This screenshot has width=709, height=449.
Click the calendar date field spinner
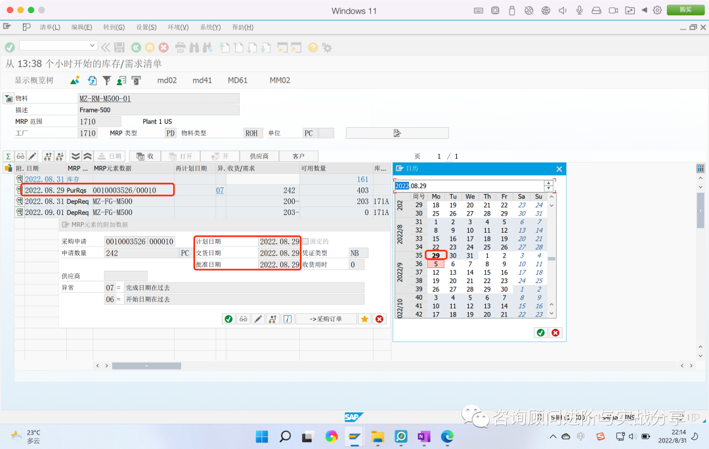[x=548, y=185]
